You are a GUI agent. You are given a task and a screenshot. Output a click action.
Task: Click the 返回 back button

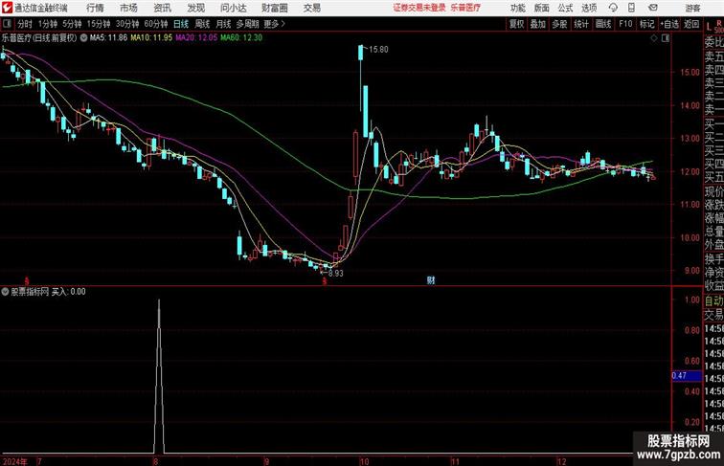click(x=691, y=24)
